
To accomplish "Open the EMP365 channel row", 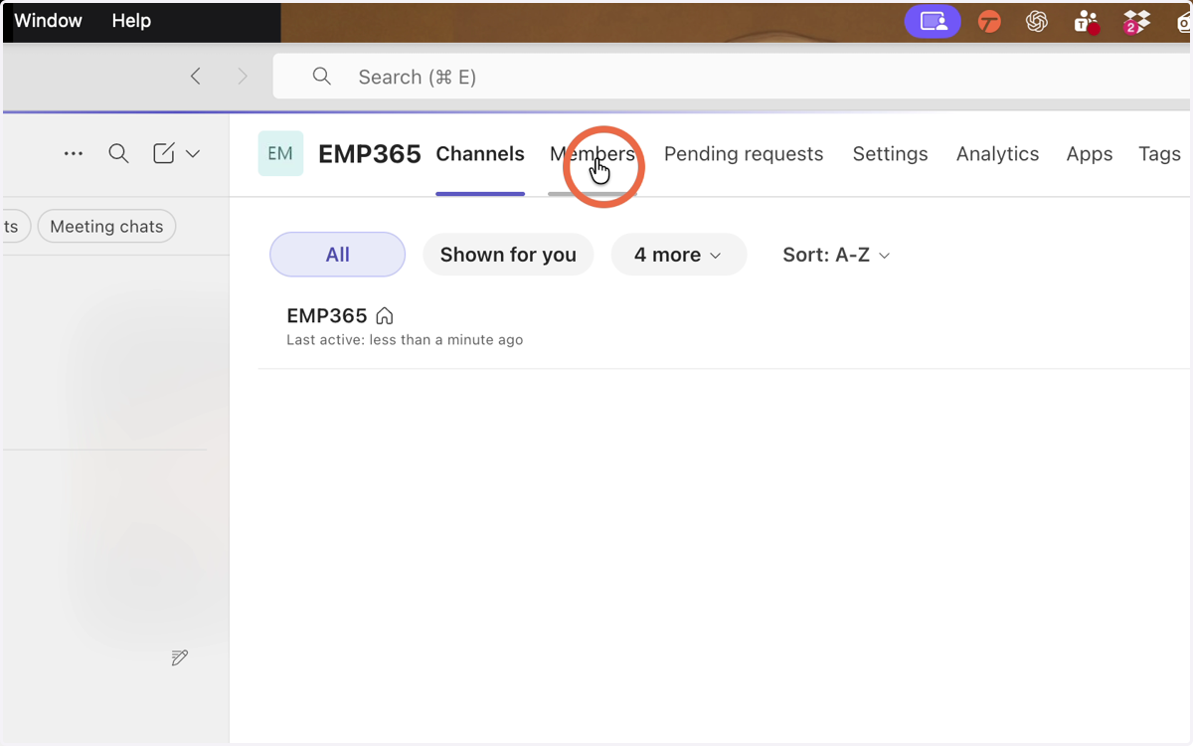I will click(x=724, y=326).
